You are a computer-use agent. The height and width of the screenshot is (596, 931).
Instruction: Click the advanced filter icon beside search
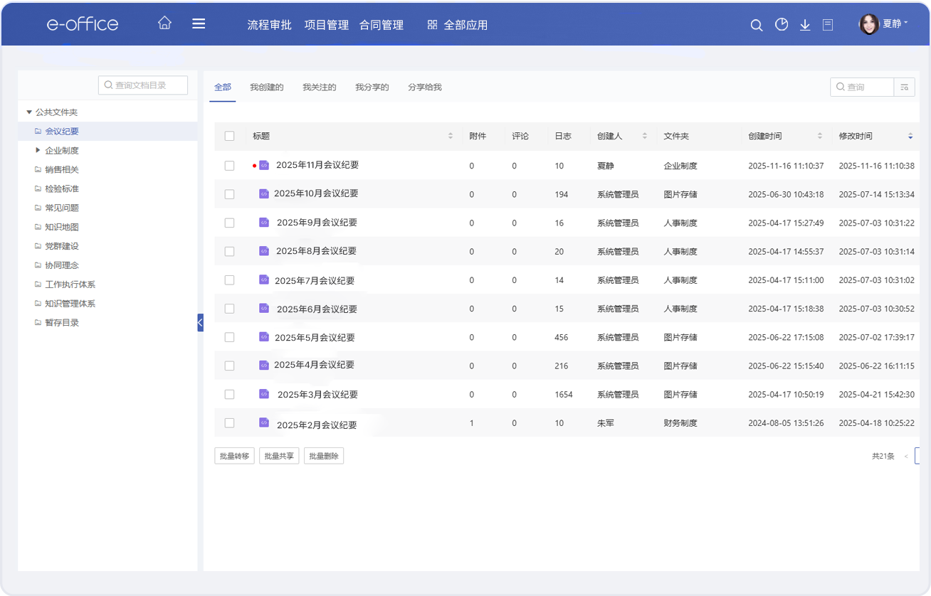click(905, 87)
